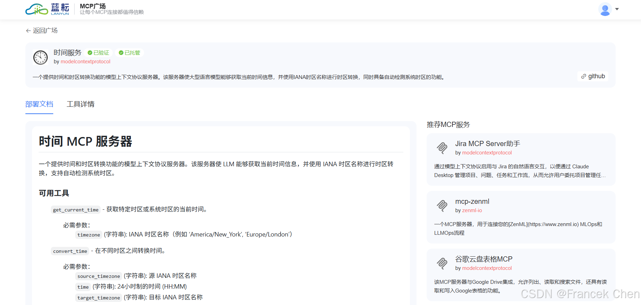Click the Jira MCP Server助手 icon

click(442, 148)
